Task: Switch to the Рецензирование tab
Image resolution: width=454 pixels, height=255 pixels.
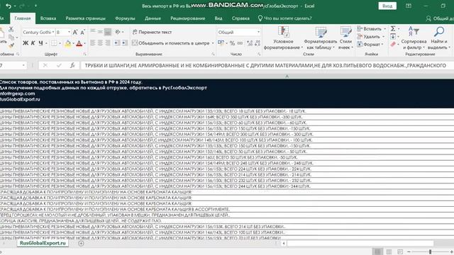Action: click(187, 18)
